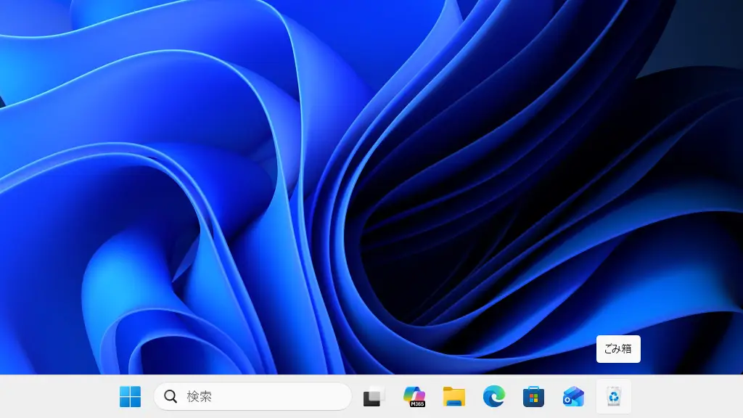This screenshot has width=743, height=418.
Task: Click the 検索 placeholder text
Action: click(x=200, y=396)
